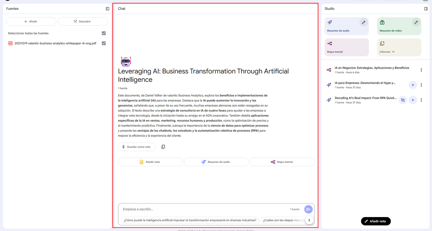
Task: Open Decoding AI's Real Impact audio summary
Action: [x=365, y=100]
